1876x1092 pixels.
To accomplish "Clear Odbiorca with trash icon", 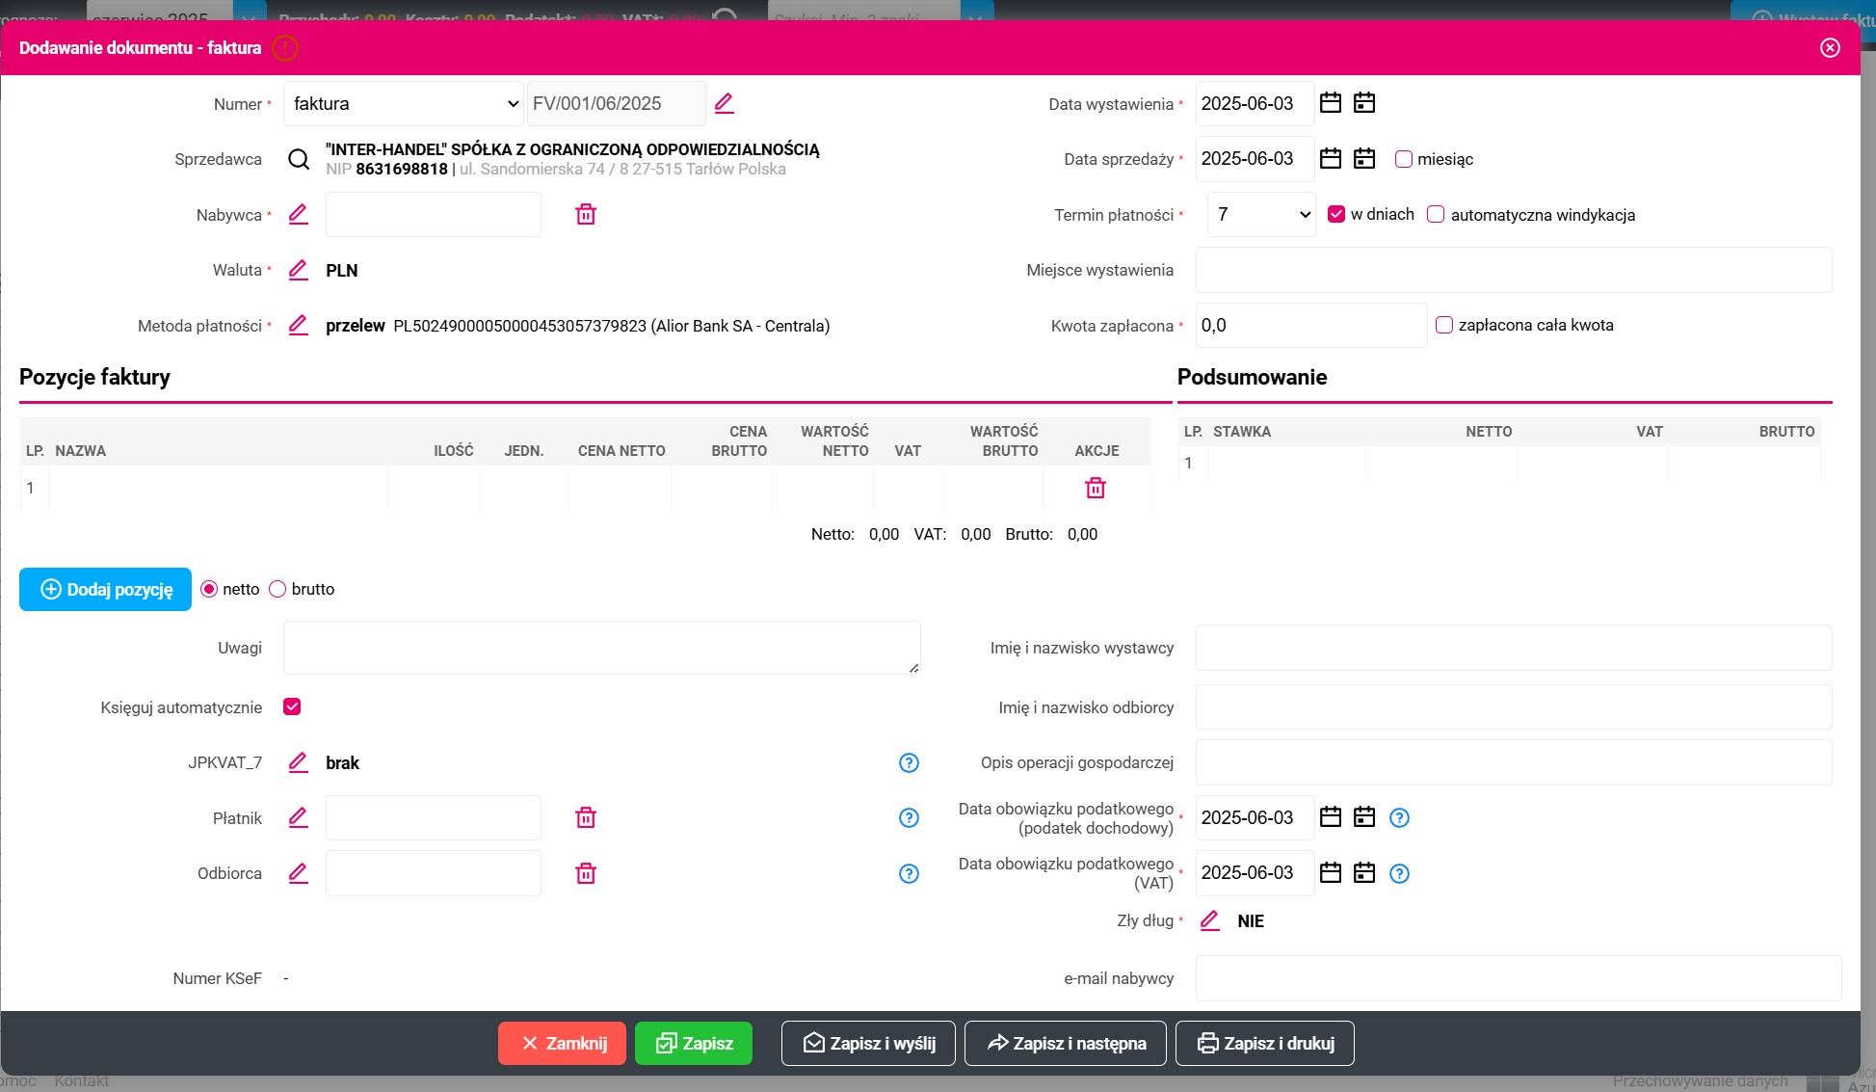I will (586, 873).
